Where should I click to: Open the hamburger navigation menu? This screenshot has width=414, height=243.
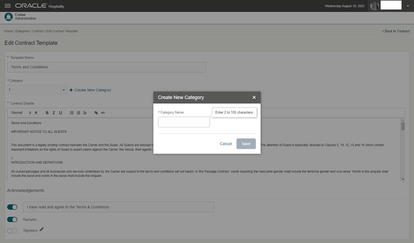(8, 6)
